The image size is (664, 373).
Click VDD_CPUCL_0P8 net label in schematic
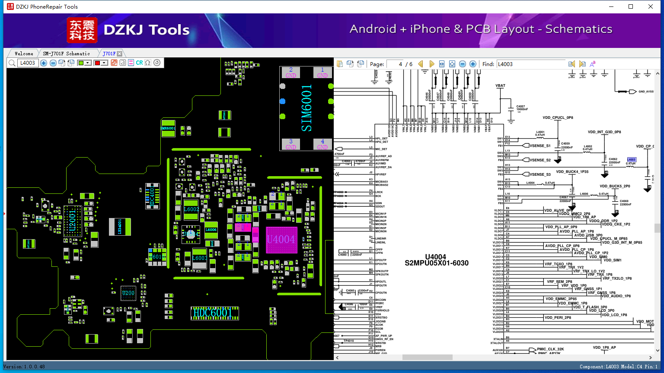[558, 118]
